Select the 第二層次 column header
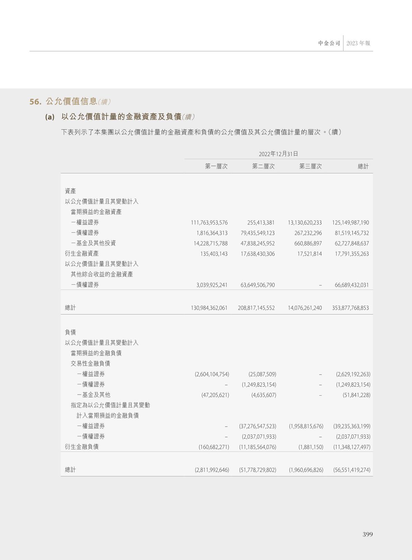The height and width of the screenshot is (560, 412). pyautogui.click(x=263, y=166)
